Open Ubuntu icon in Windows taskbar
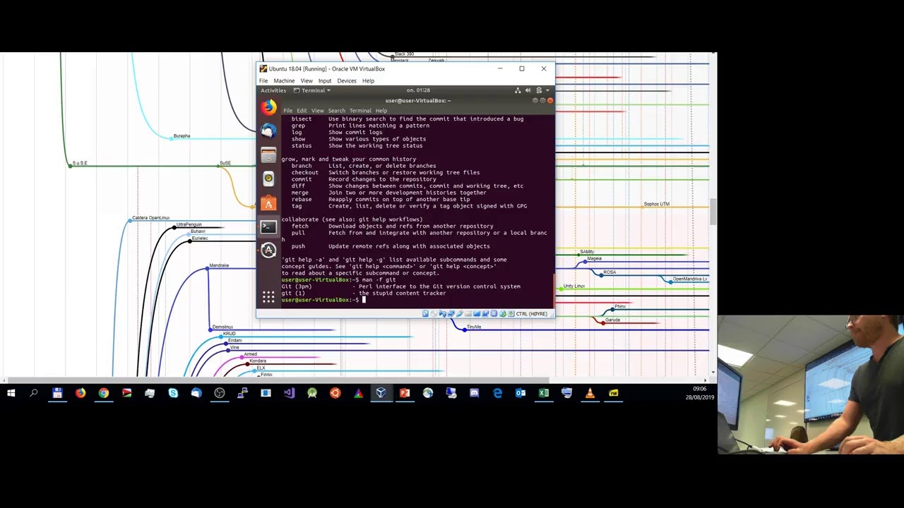904x508 pixels. coord(335,393)
